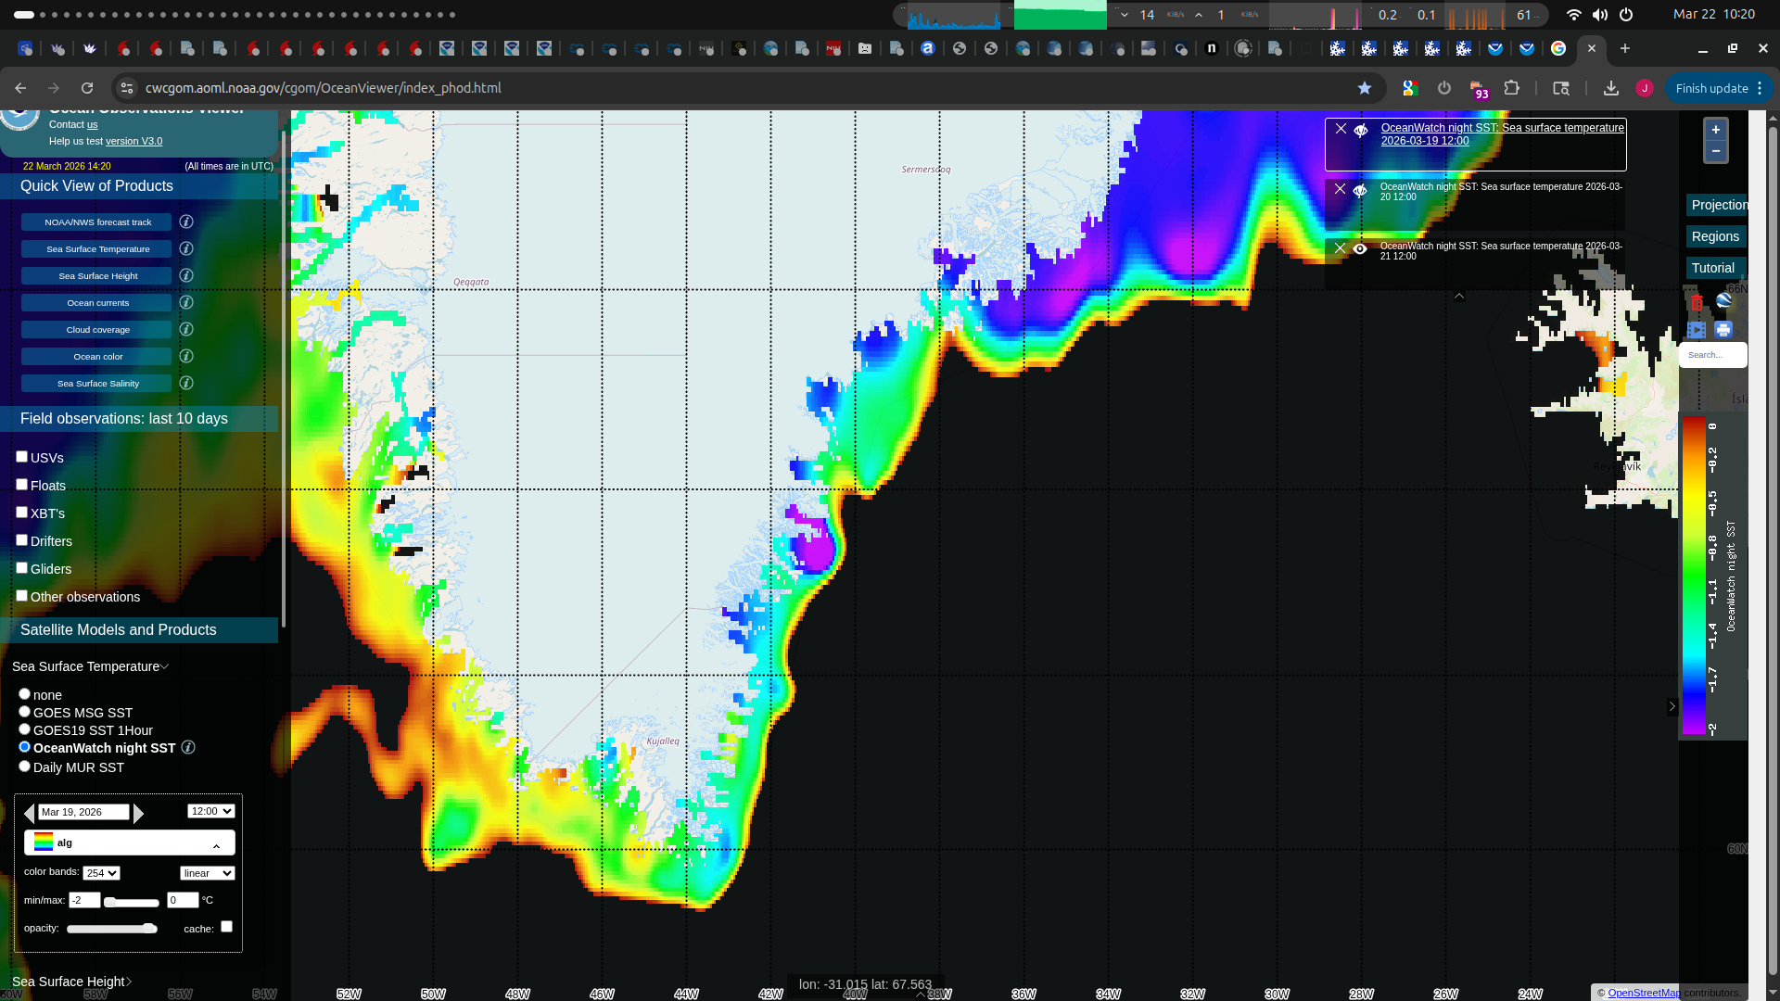Open the Regions menu
1780x1001 pixels.
(x=1714, y=236)
